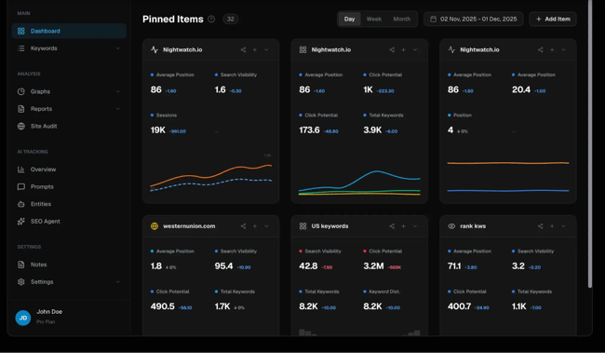Click plus on Nightwatch.io Position card

pos(552,49)
